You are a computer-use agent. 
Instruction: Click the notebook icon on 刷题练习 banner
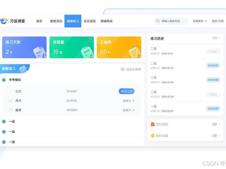[23, 69]
